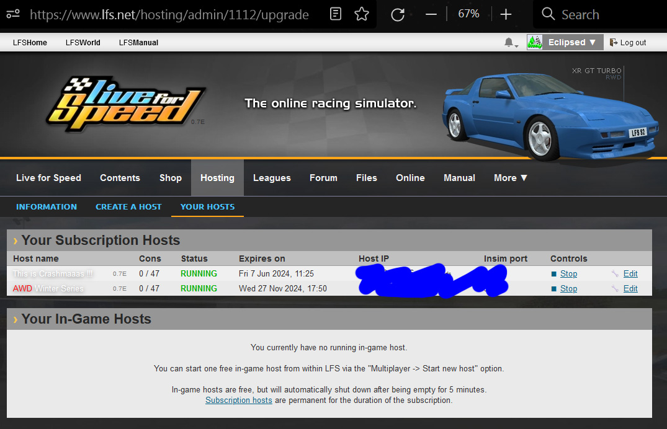Viewport: 667px width, 429px height.
Task: Open the Contents menu item
Action: pos(120,178)
